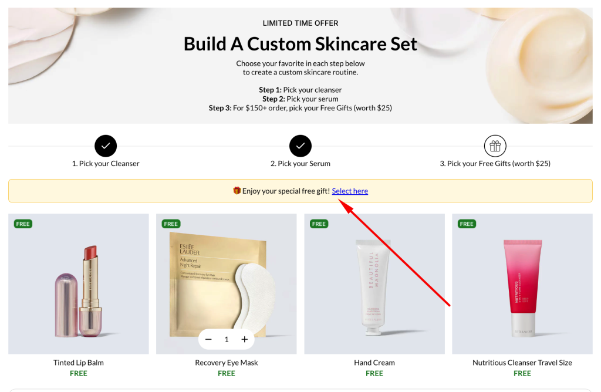This screenshot has height=392, width=601.
Task: Decrease Recovery Eye Mask quantity with minus
Action: (208, 339)
